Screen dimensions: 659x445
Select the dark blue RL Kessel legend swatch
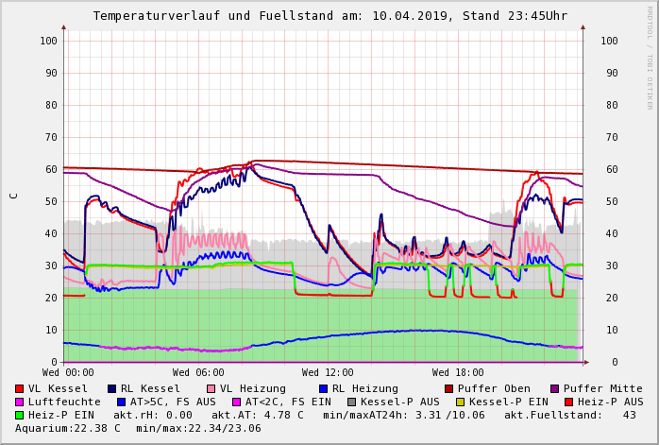pyautogui.click(x=111, y=388)
